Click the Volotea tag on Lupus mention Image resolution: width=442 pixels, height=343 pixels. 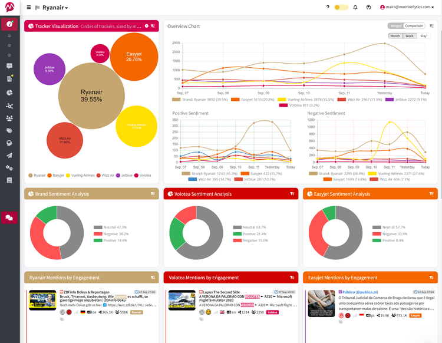272,312
